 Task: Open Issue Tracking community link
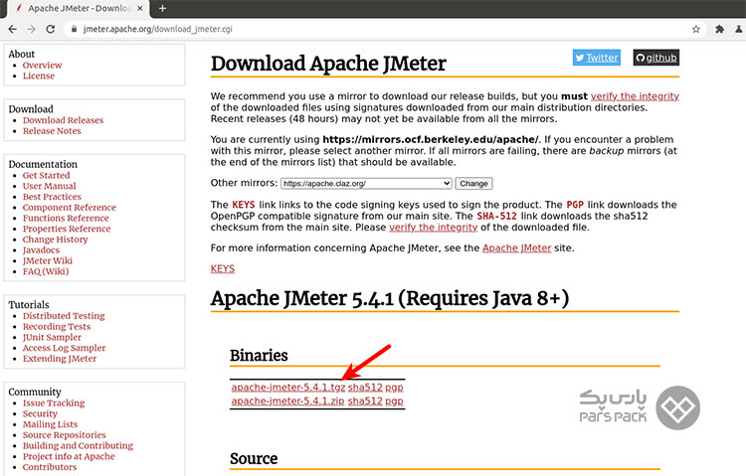tap(54, 403)
